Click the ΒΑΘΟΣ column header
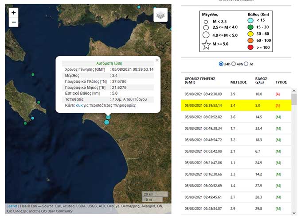 tap(261, 80)
